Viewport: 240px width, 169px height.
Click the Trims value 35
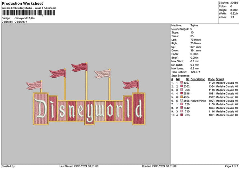[x=192, y=36]
